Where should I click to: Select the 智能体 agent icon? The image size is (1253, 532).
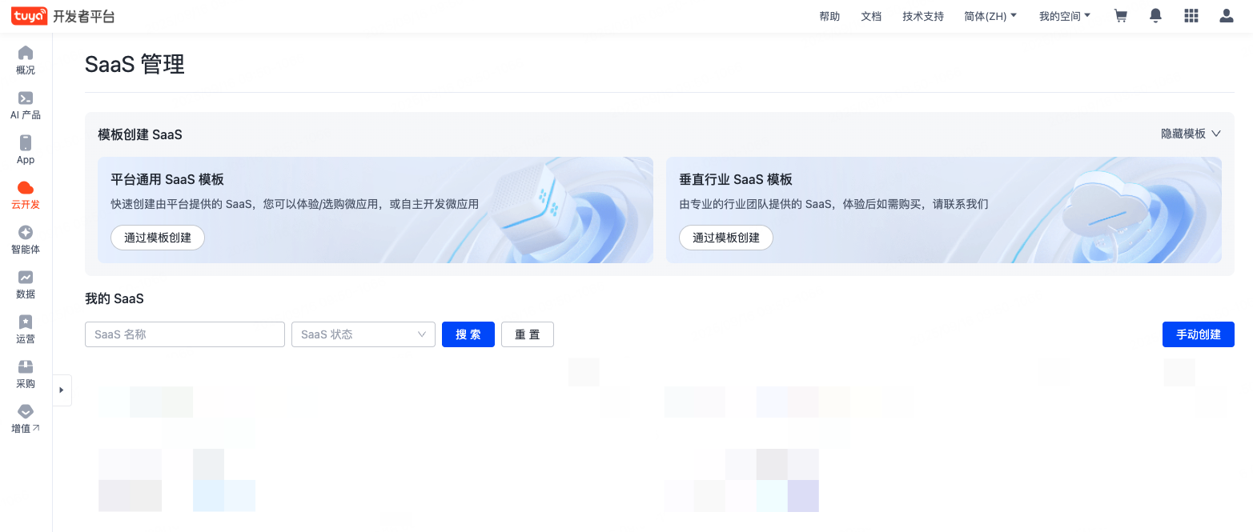click(26, 233)
